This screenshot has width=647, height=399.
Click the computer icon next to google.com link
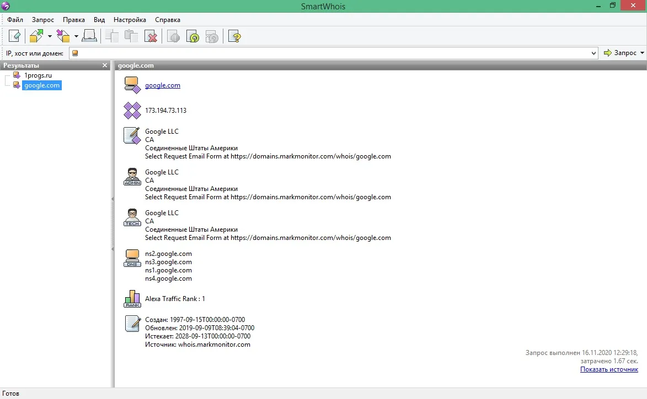(132, 85)
